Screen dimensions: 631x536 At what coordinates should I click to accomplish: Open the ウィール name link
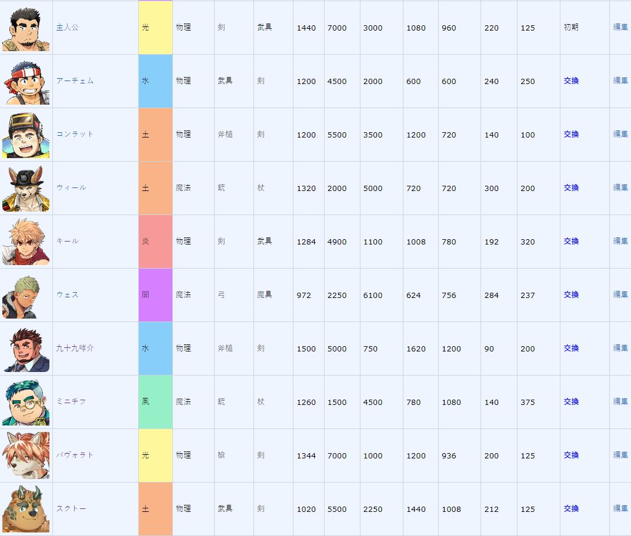pos(71,188)
